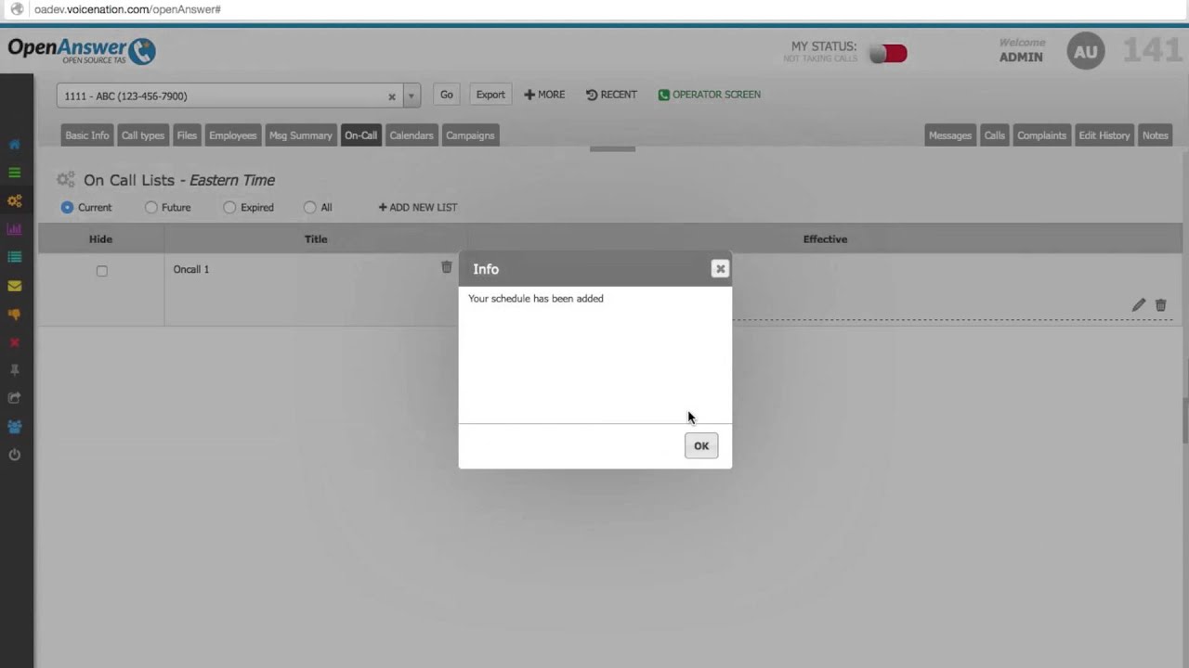Open the Edit History tab

pos(1104,135)
